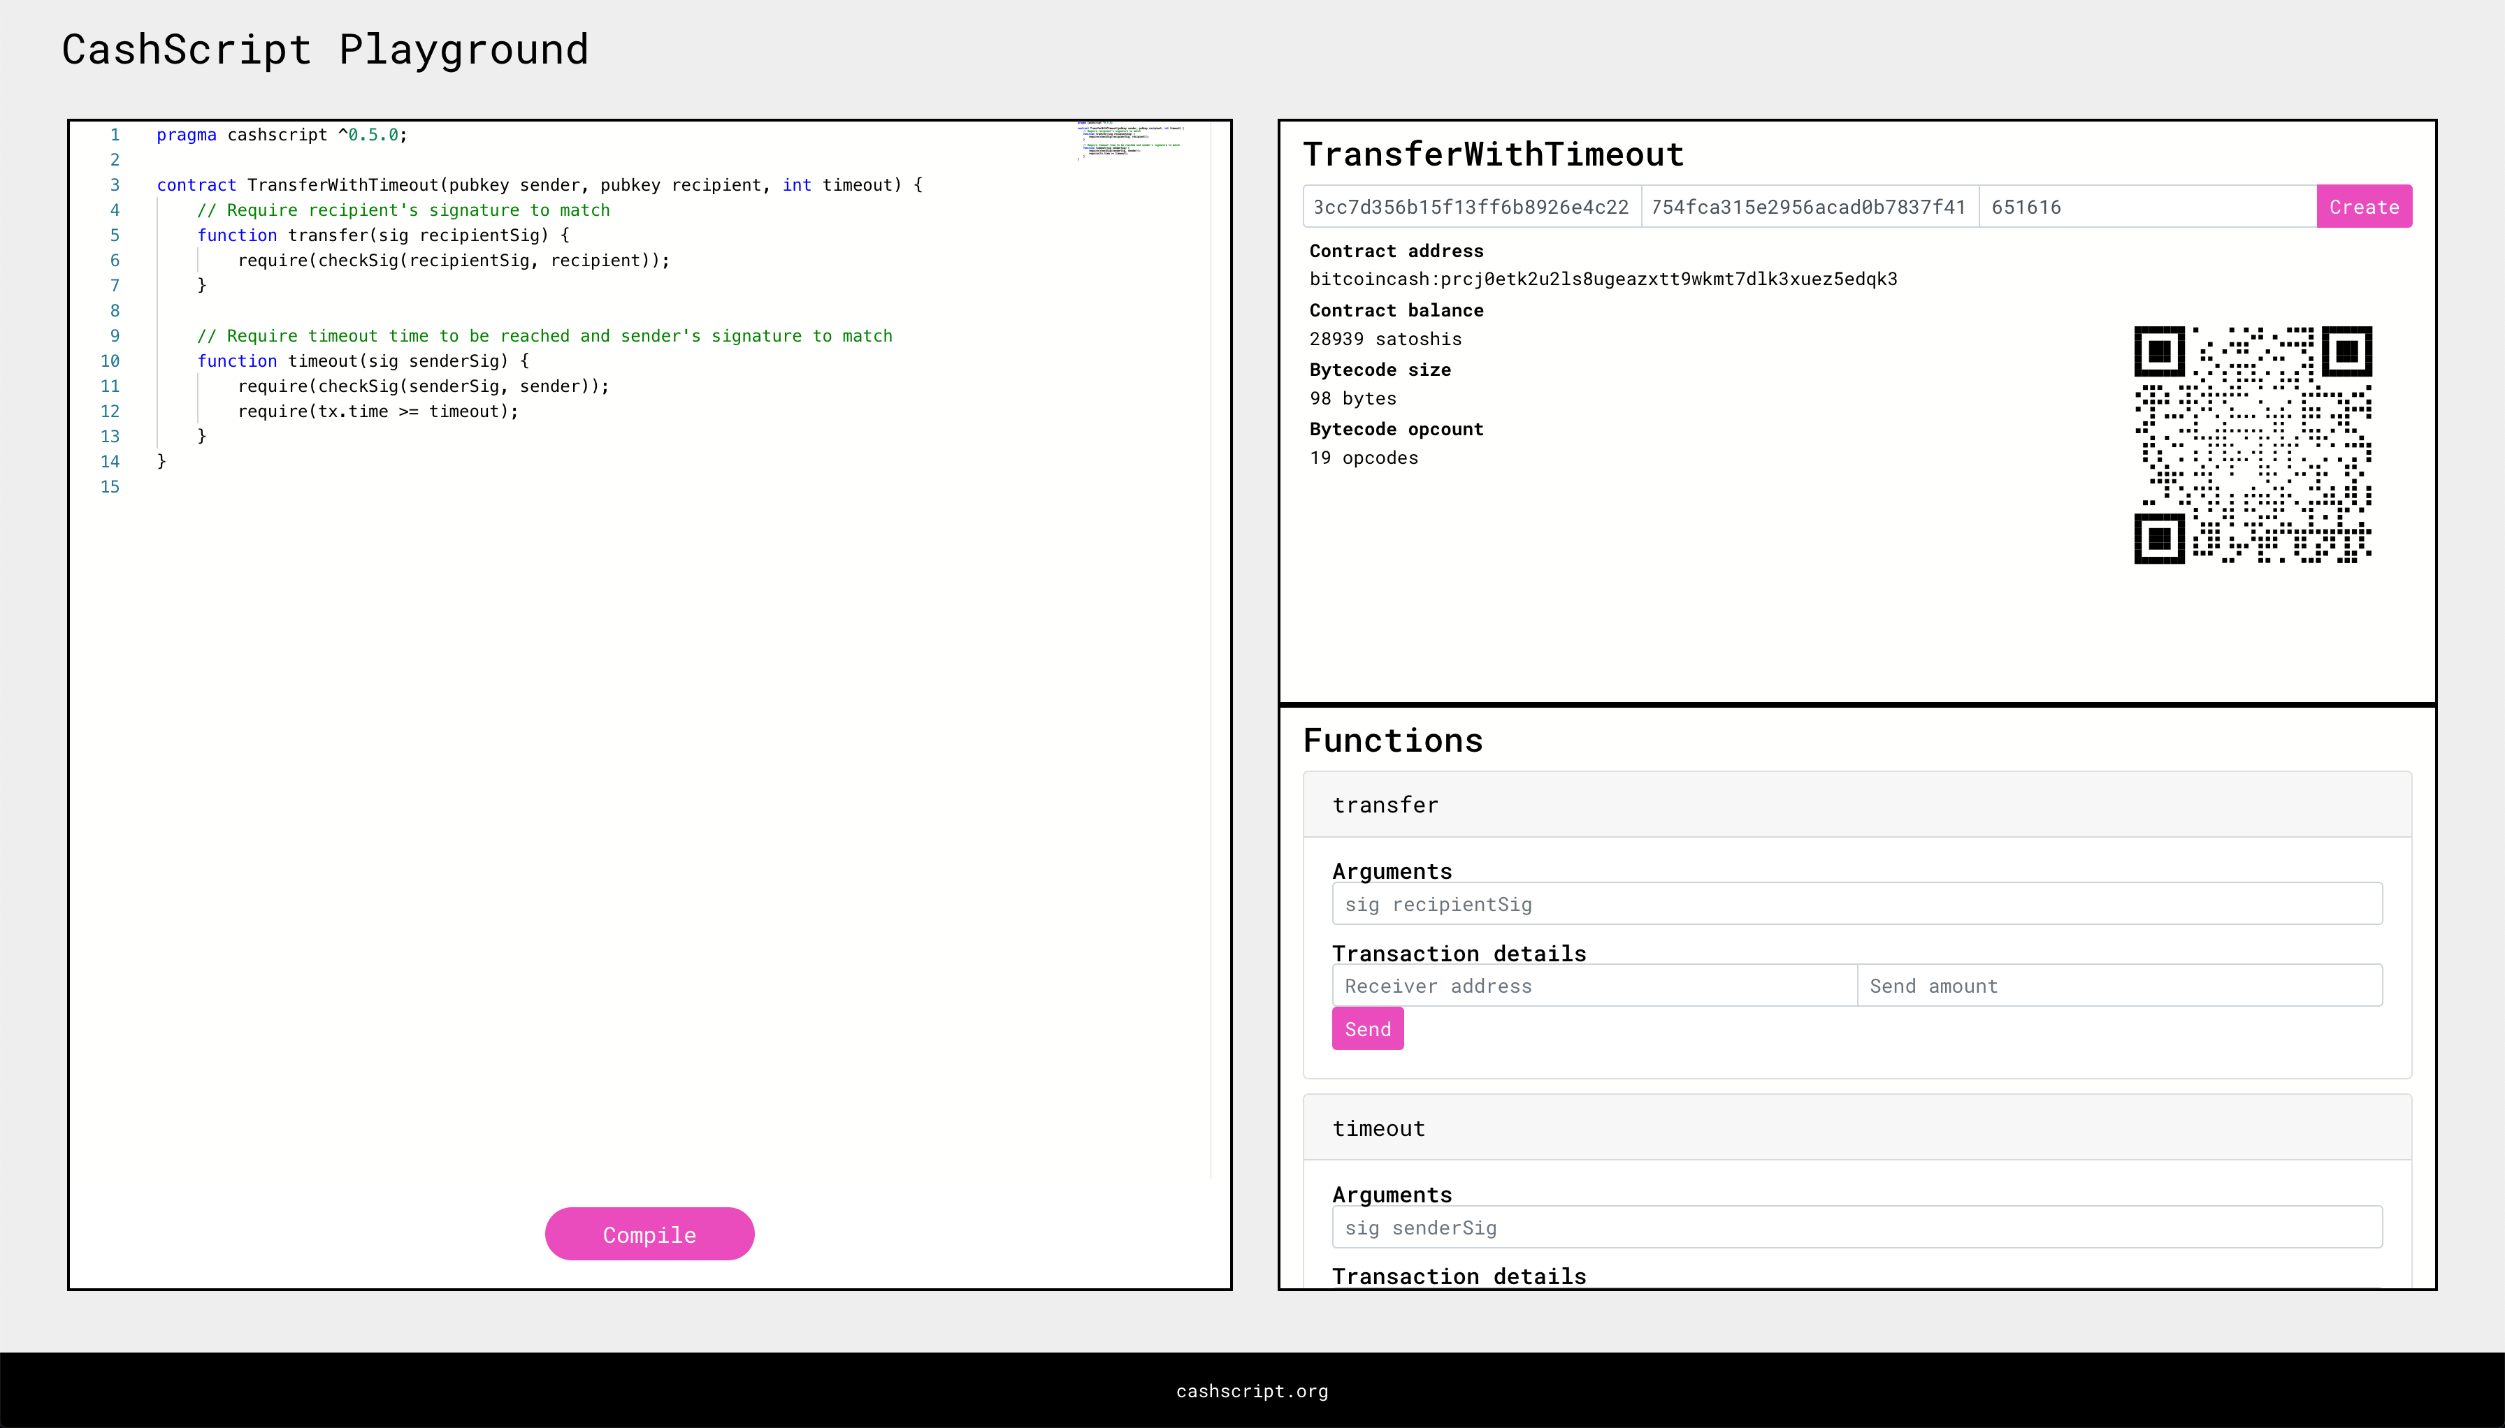This screenshot has height=1428, width=2505.
Task: Click the recipient pubkey input starting 754fca31
Action: coord(1810,207)
